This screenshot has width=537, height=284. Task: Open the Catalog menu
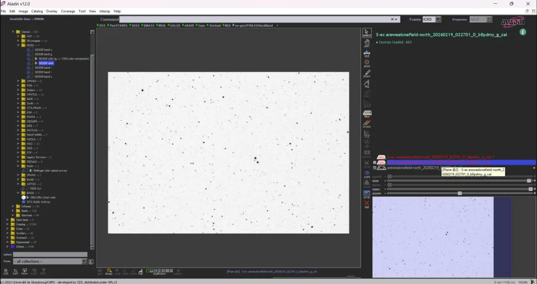click(x=37, y=11)
